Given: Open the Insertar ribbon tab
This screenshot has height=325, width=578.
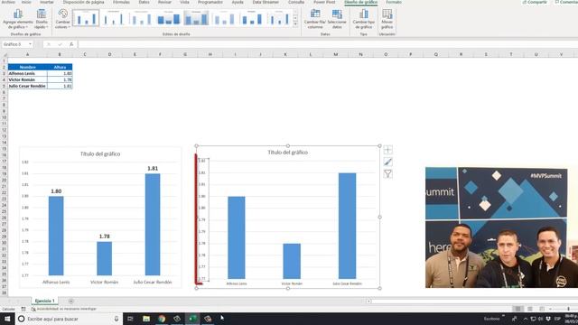Looking at the screenshot, I should point(47,2).
